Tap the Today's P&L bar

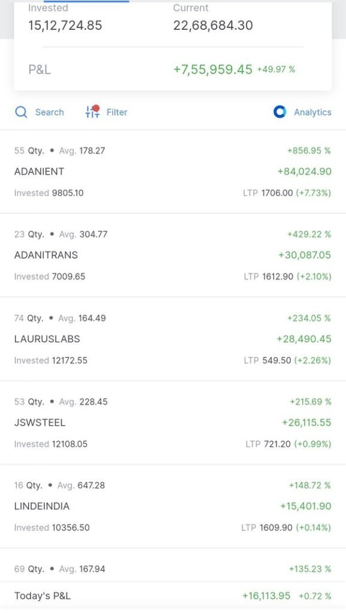tap(173, 596)
